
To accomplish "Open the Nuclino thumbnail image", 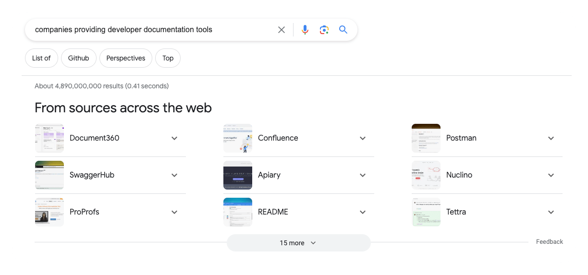I will [426, 175].
